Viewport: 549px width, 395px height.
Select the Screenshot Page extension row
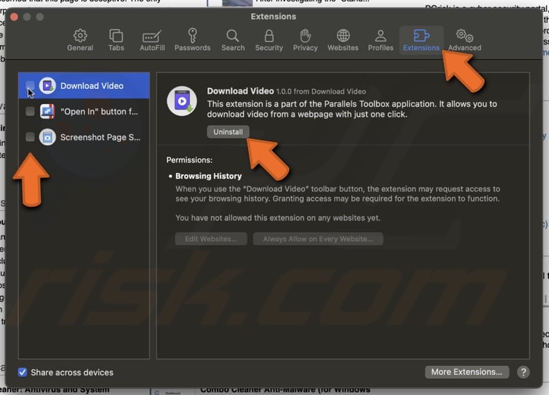[84, 137]
